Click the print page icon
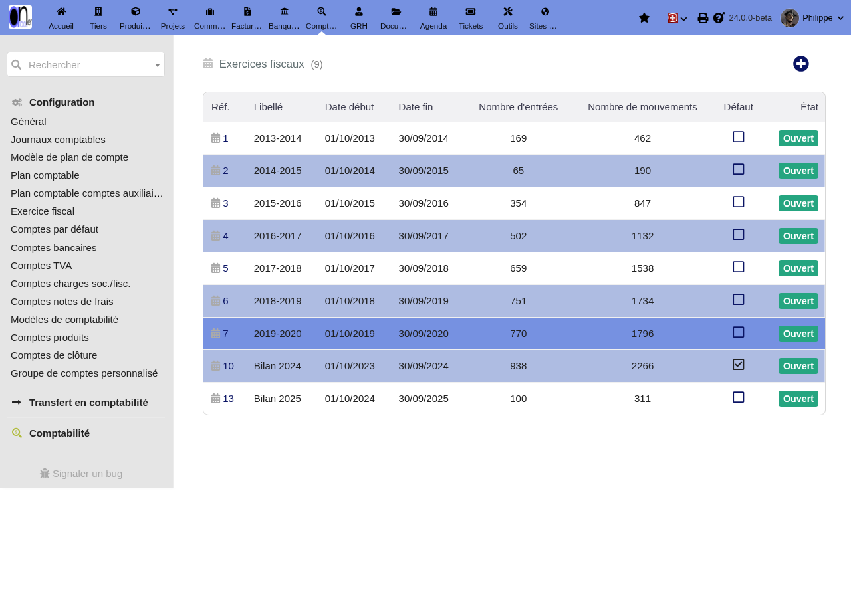The height and width of the screenshot is (598, 851). click(703, 18)
